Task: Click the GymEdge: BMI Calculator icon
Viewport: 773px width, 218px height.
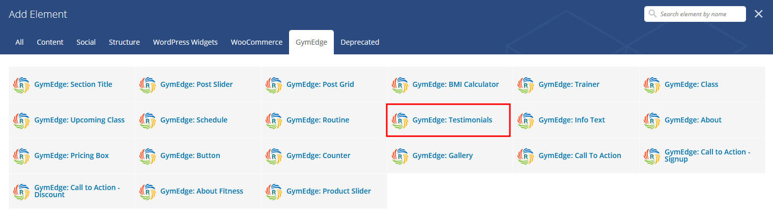Action: pyautogui.click(x=399, y=85)
